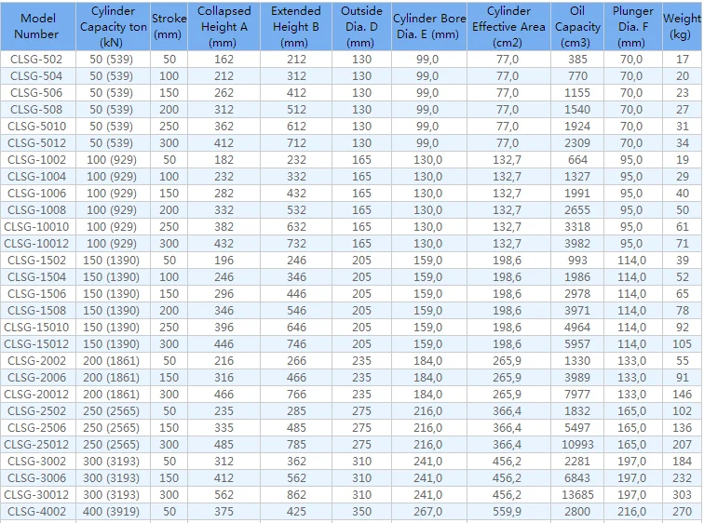Click the CLSG-1506 model cell
The height and width of the screenshot is (523, 704).
37,294
